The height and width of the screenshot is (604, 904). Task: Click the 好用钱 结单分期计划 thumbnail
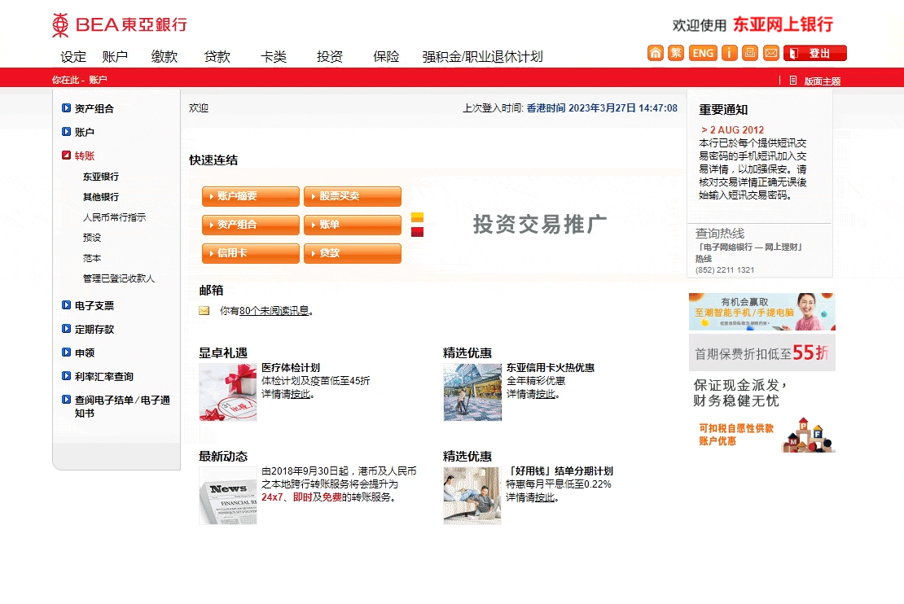472,496
